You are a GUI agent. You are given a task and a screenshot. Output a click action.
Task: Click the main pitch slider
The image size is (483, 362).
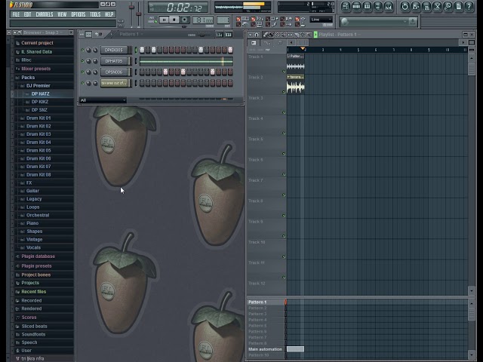tap(139, 13)
